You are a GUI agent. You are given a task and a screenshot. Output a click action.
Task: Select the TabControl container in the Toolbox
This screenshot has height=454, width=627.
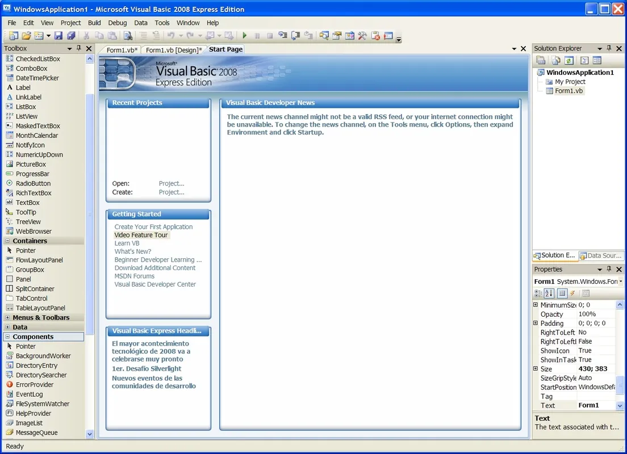(x=34, y=298)
